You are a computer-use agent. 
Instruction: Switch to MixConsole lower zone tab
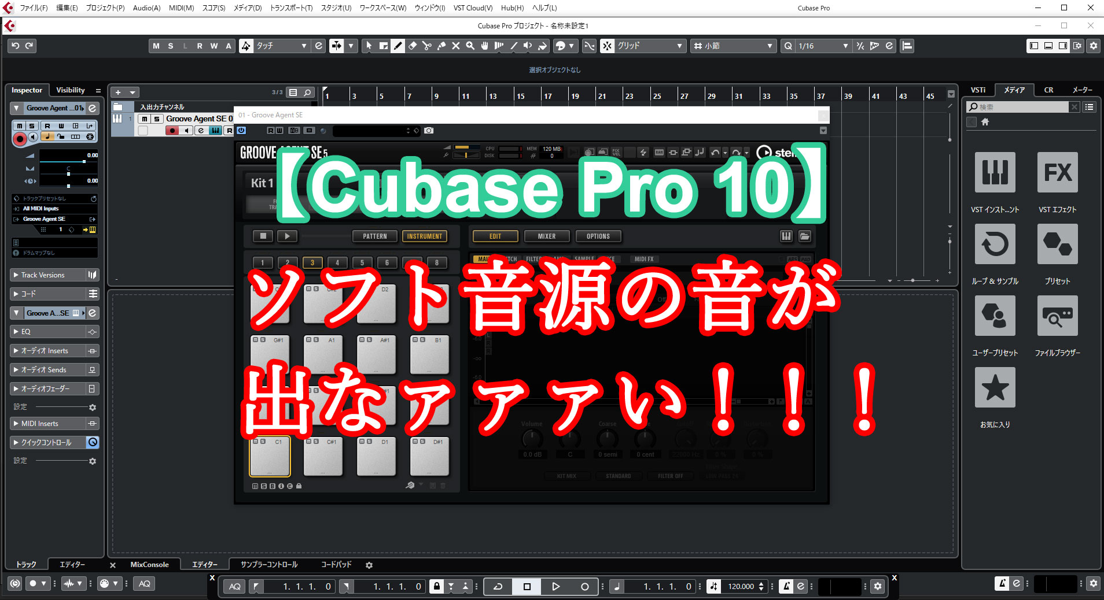tap(150, 565)
